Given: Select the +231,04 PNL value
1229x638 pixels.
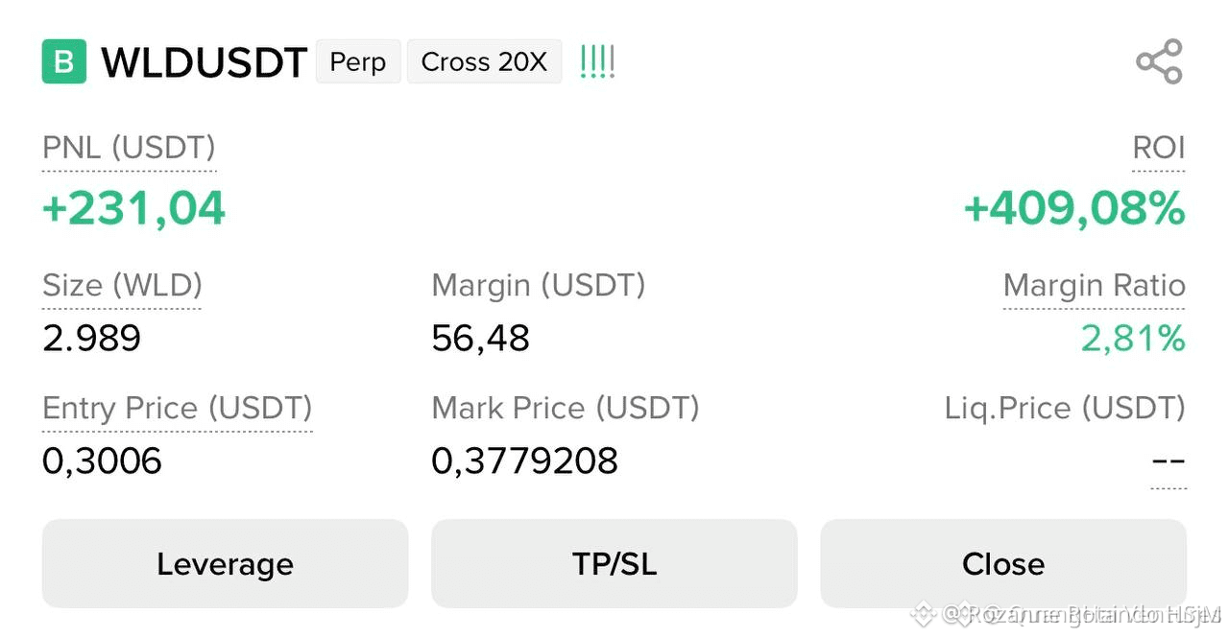Looking at the screenshot, I should 133,208.
